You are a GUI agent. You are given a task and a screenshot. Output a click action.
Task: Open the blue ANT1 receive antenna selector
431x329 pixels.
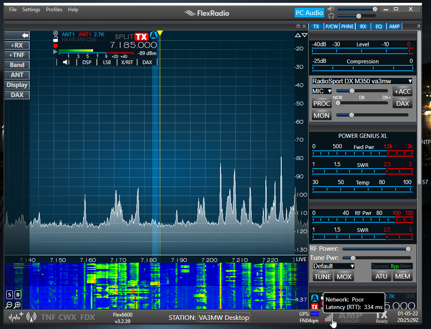coord(68,35)
